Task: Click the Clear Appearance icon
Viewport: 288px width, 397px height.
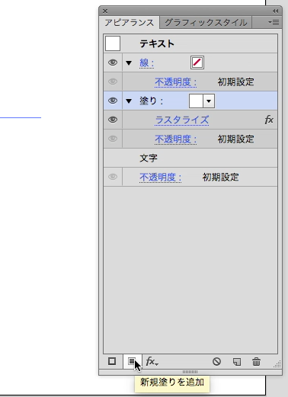Action: pyautogui.click(x=216, y=361)
